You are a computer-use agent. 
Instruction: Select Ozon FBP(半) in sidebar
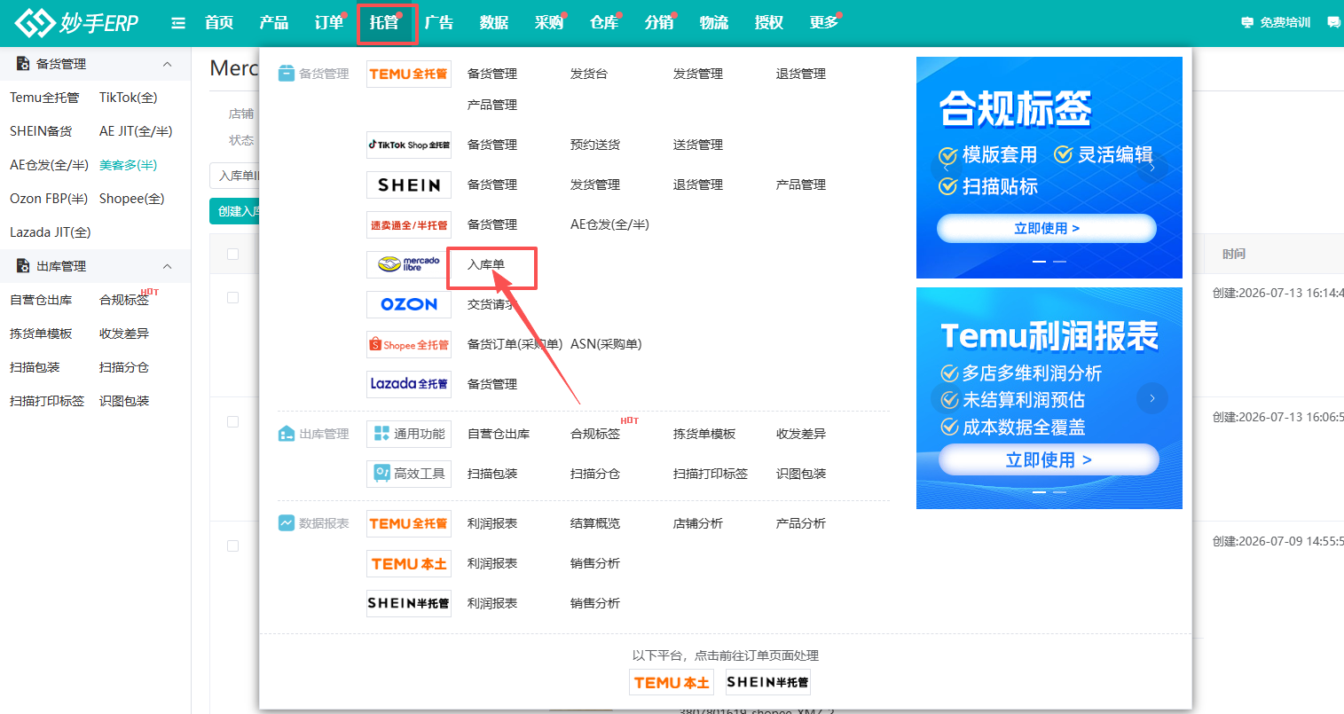coord(49,199)
